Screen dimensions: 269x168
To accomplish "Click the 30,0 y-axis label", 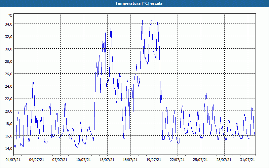I will coord(8,49).
